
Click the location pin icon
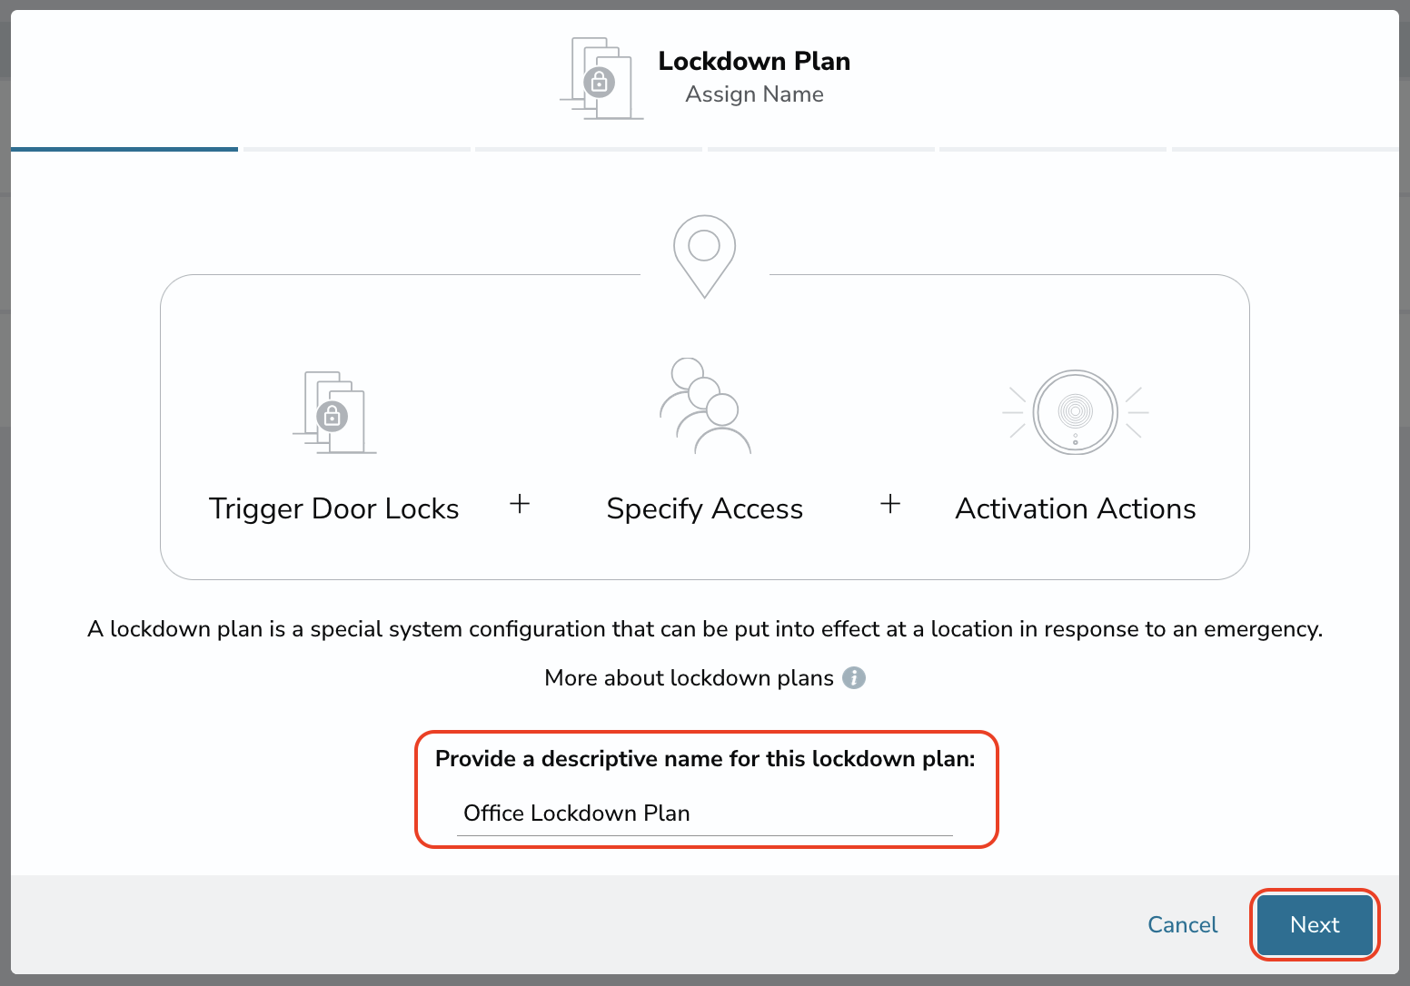click(704, 256)
